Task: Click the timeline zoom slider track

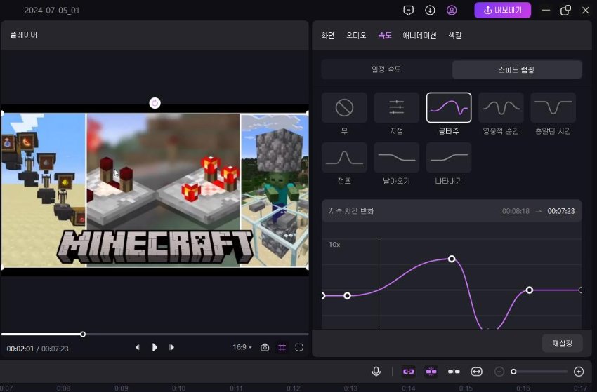Action: (x=541, y=372)
